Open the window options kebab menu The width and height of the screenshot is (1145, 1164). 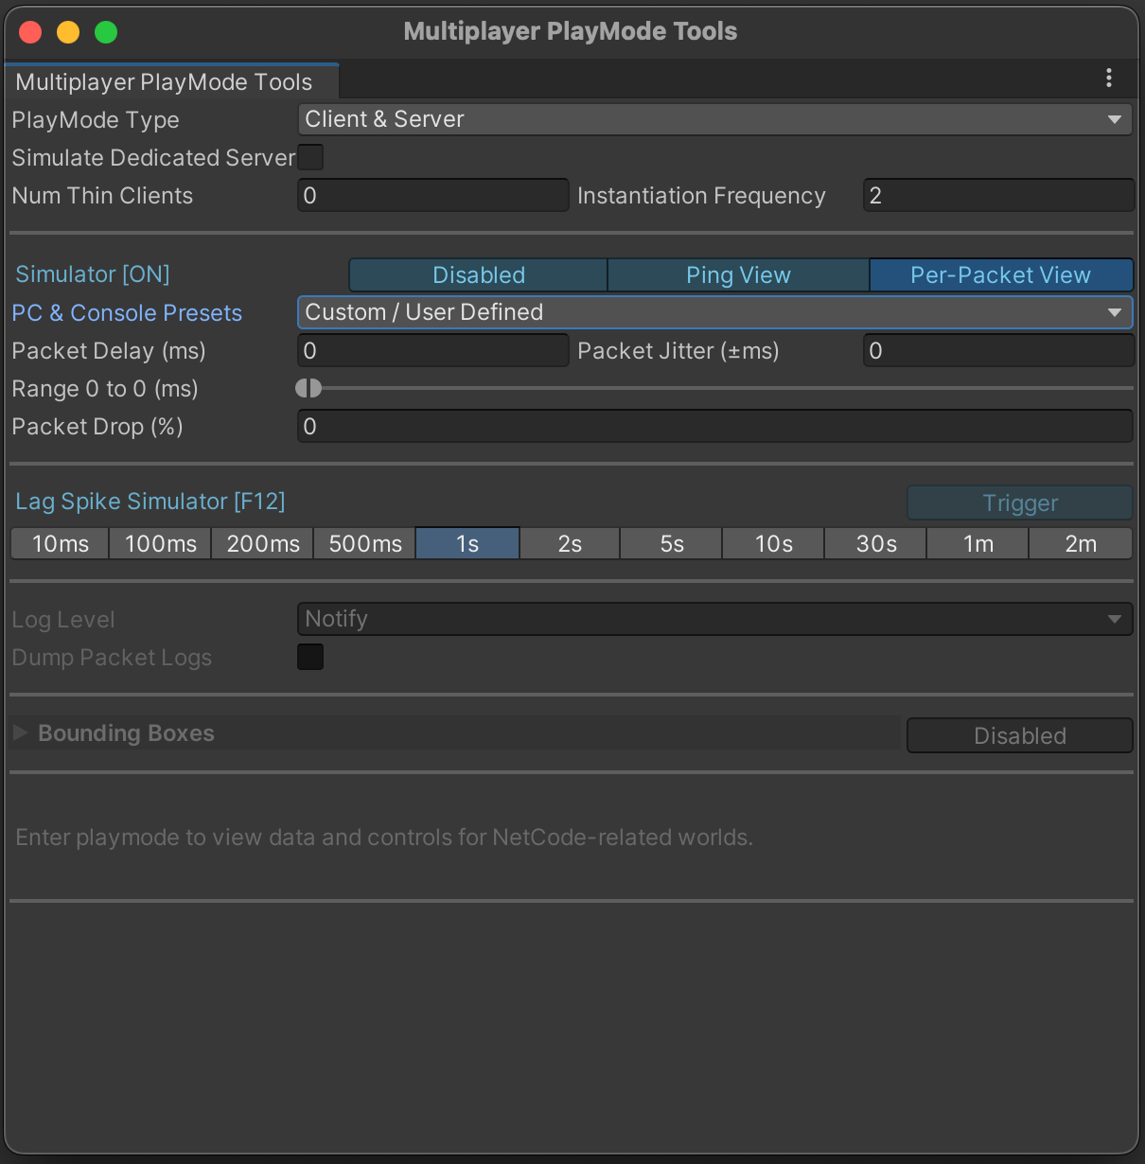click(1108, 79)
